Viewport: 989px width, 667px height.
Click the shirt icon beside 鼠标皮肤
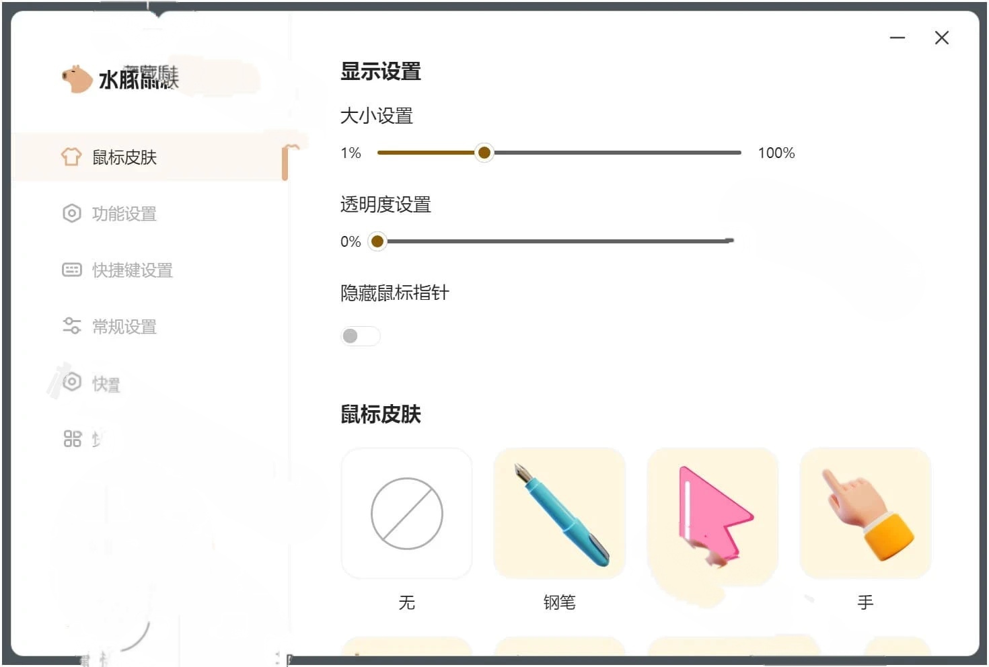click(71, 157)
